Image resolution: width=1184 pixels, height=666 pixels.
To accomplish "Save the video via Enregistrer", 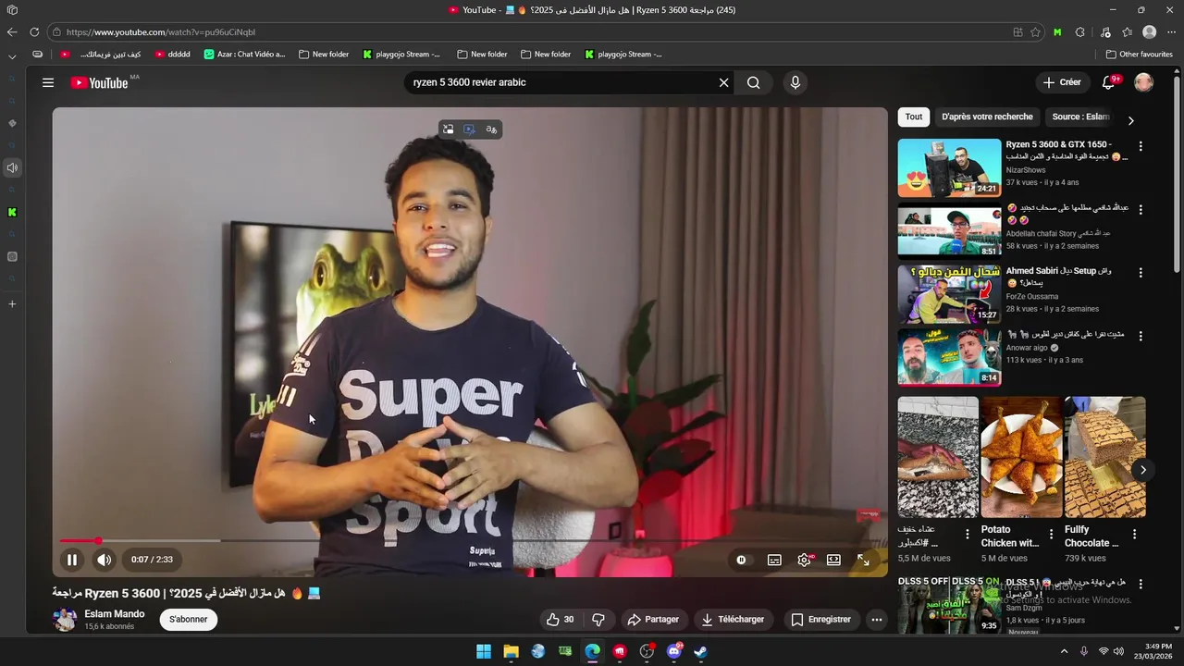I will pyautogui.click(x=821, y=620).
